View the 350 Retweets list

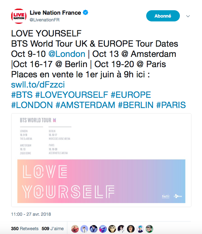[25, 229]
